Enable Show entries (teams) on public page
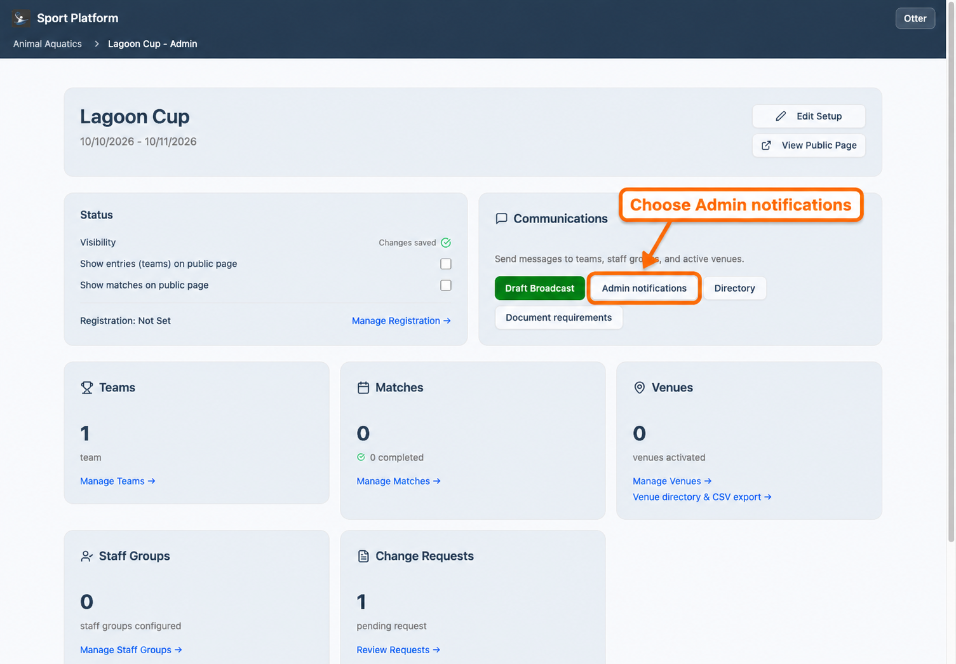Screen dimensions: 956x664 [x=446, y=264]
